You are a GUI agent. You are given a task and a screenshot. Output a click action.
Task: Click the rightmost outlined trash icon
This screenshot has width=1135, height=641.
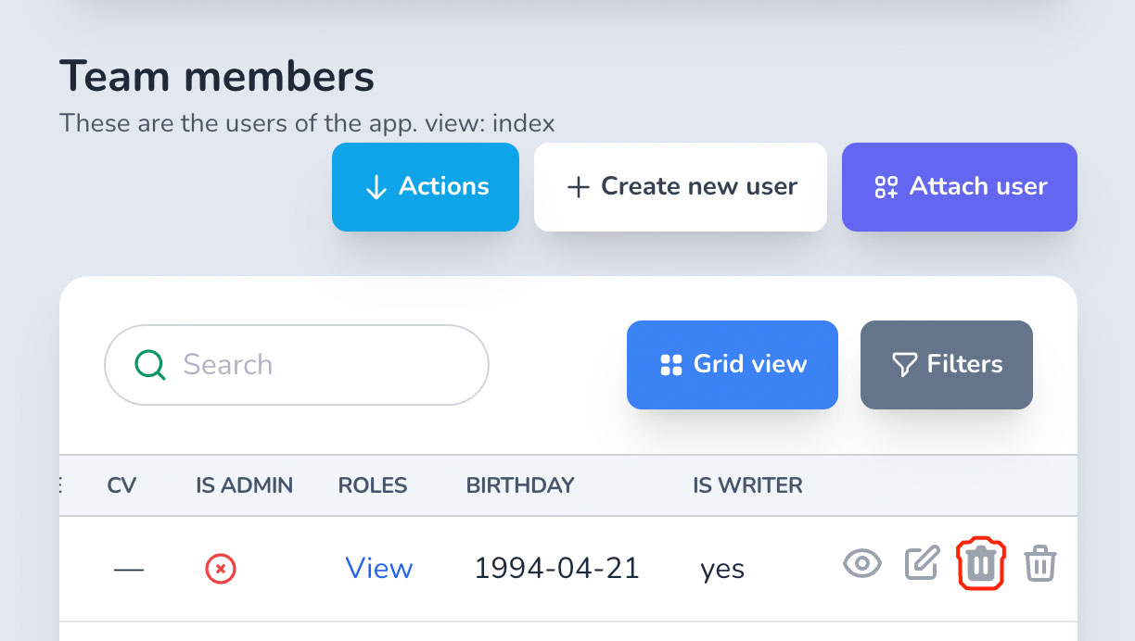1040,563
